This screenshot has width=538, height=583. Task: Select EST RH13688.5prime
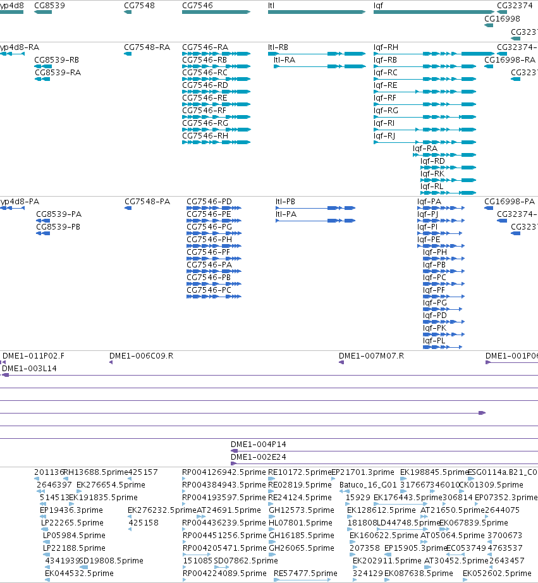(96, 472)
